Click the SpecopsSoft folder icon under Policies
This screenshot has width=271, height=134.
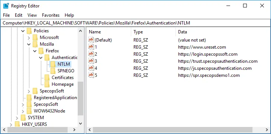pyautogui.click(x=35, y=91)
